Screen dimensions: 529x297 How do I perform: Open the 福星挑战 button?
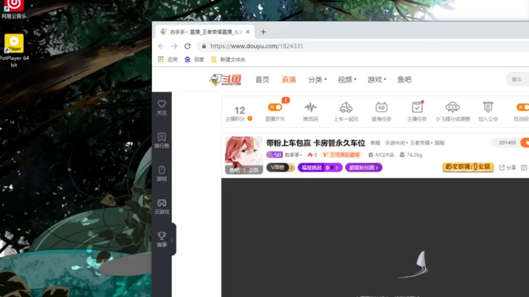320,168
